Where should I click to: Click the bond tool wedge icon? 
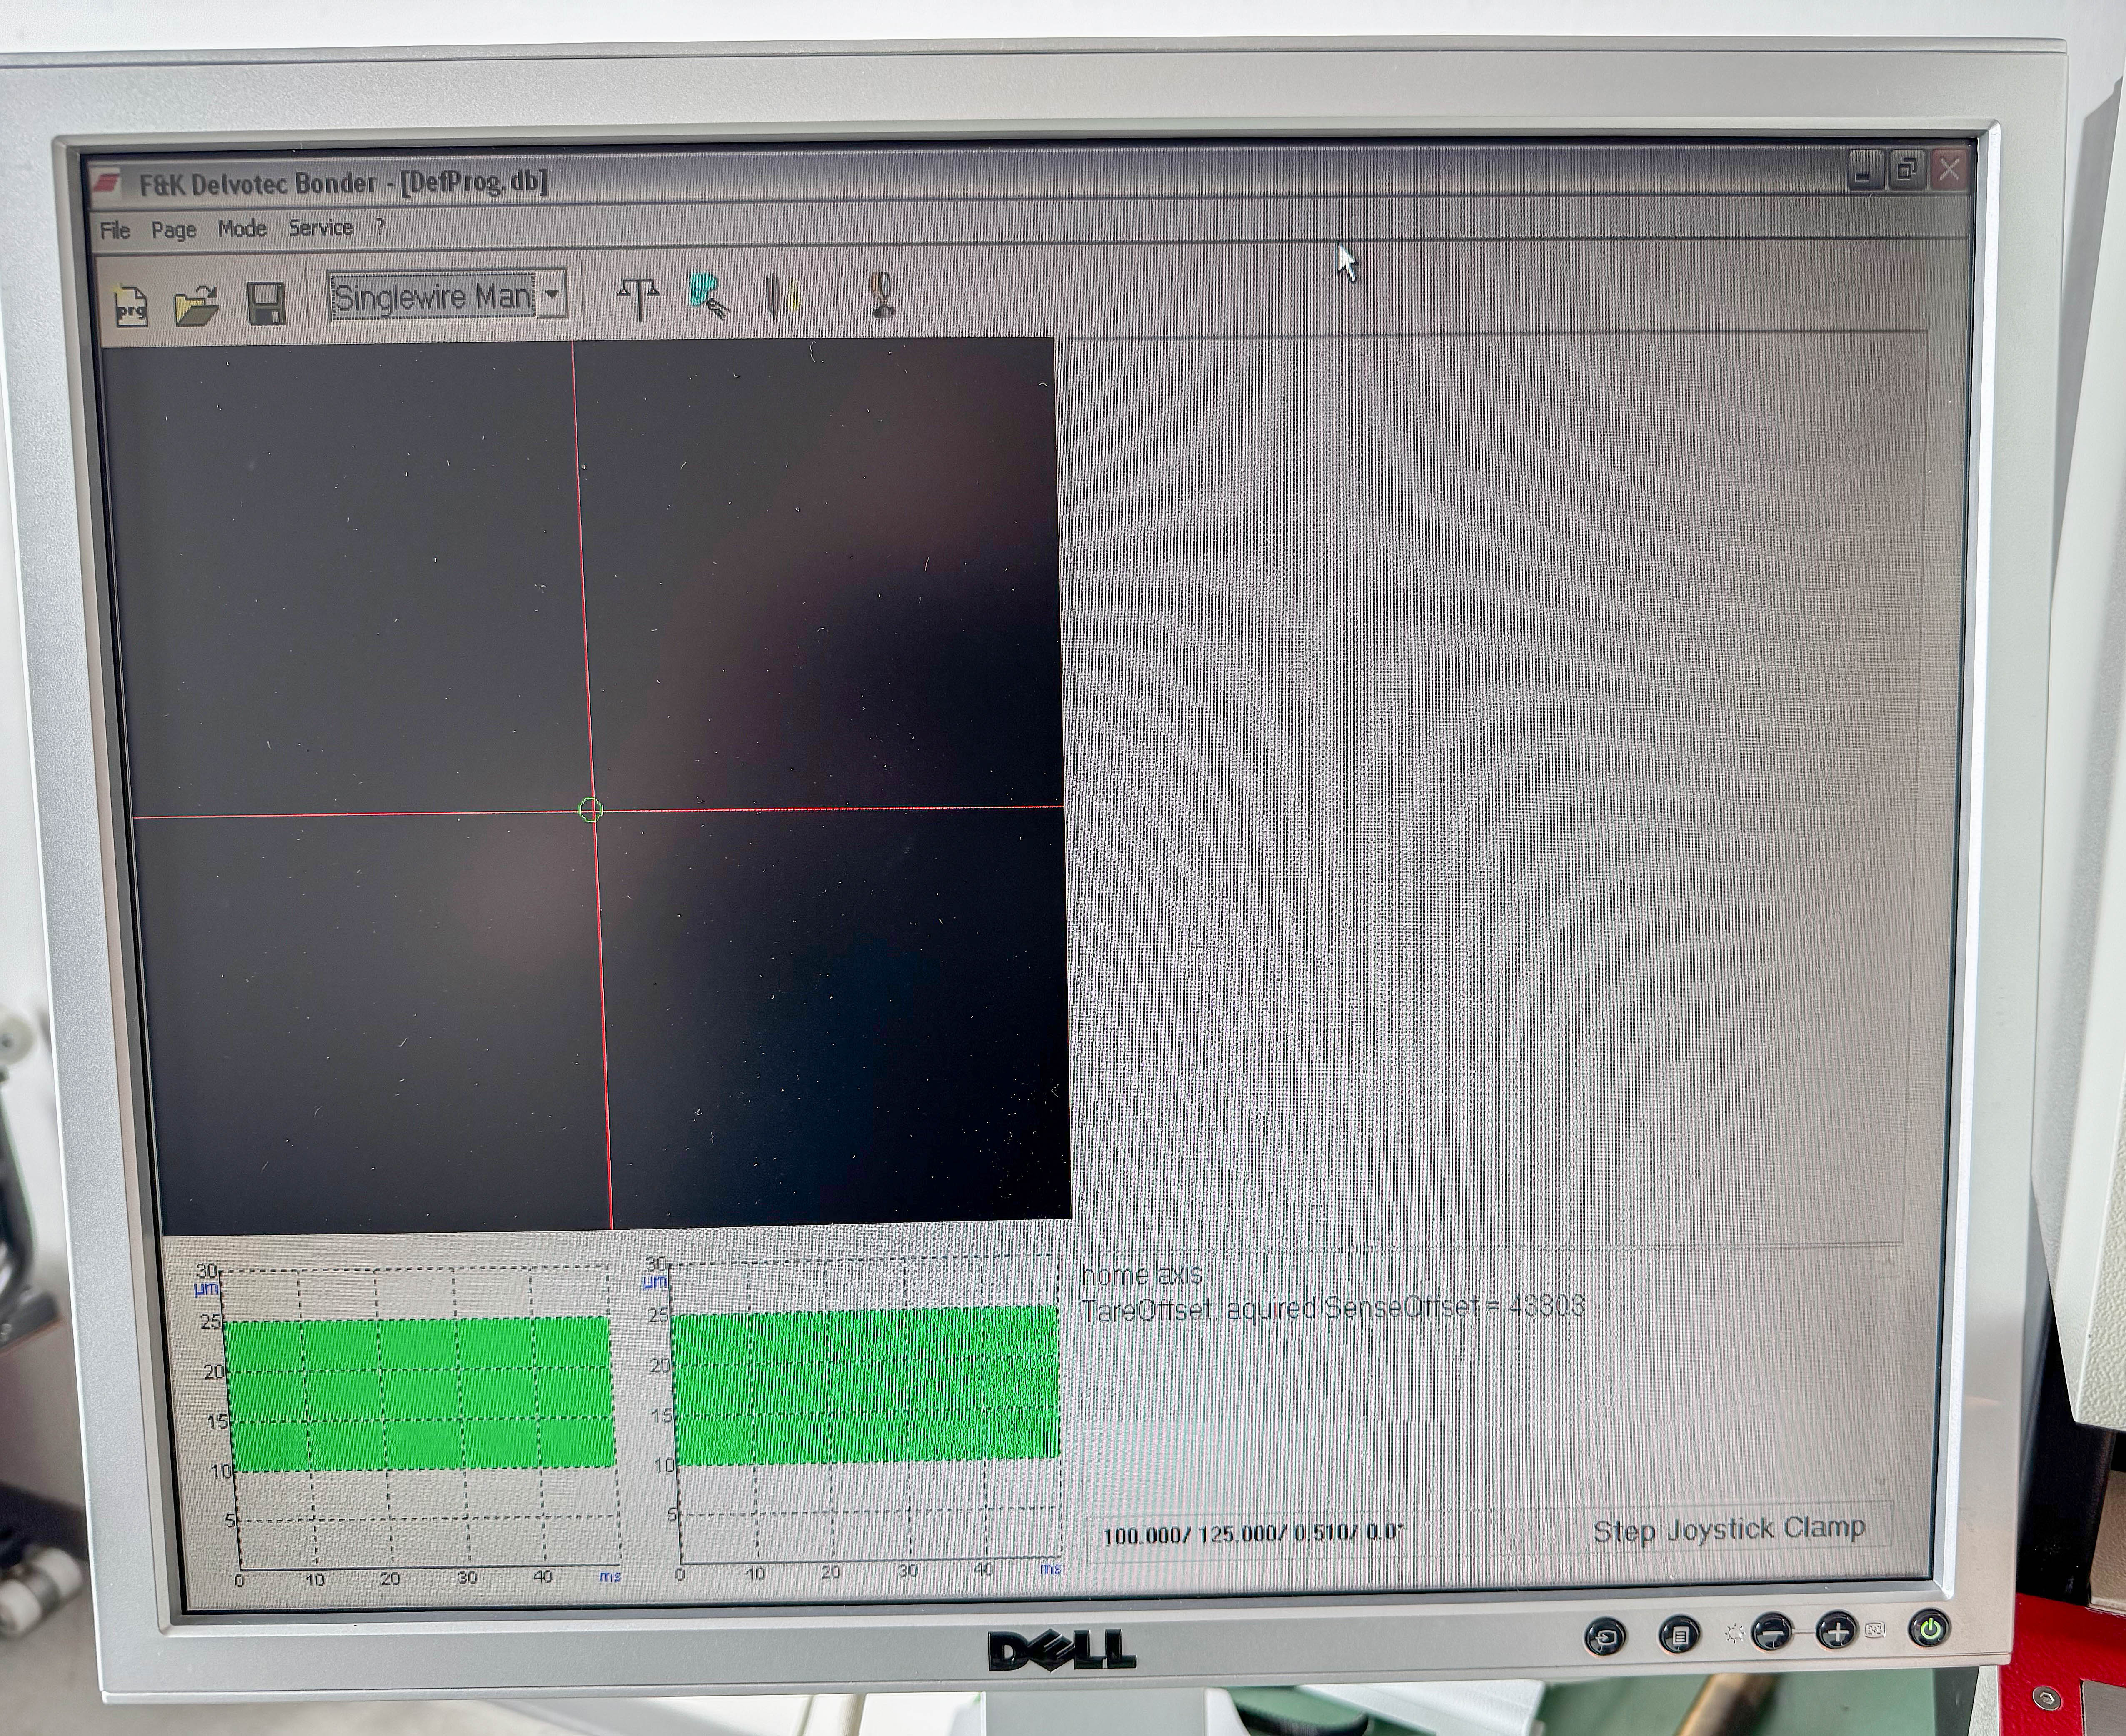(781, 296)
